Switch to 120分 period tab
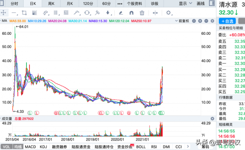The width and height of the screenshot is (245, 150). [88, 4]
